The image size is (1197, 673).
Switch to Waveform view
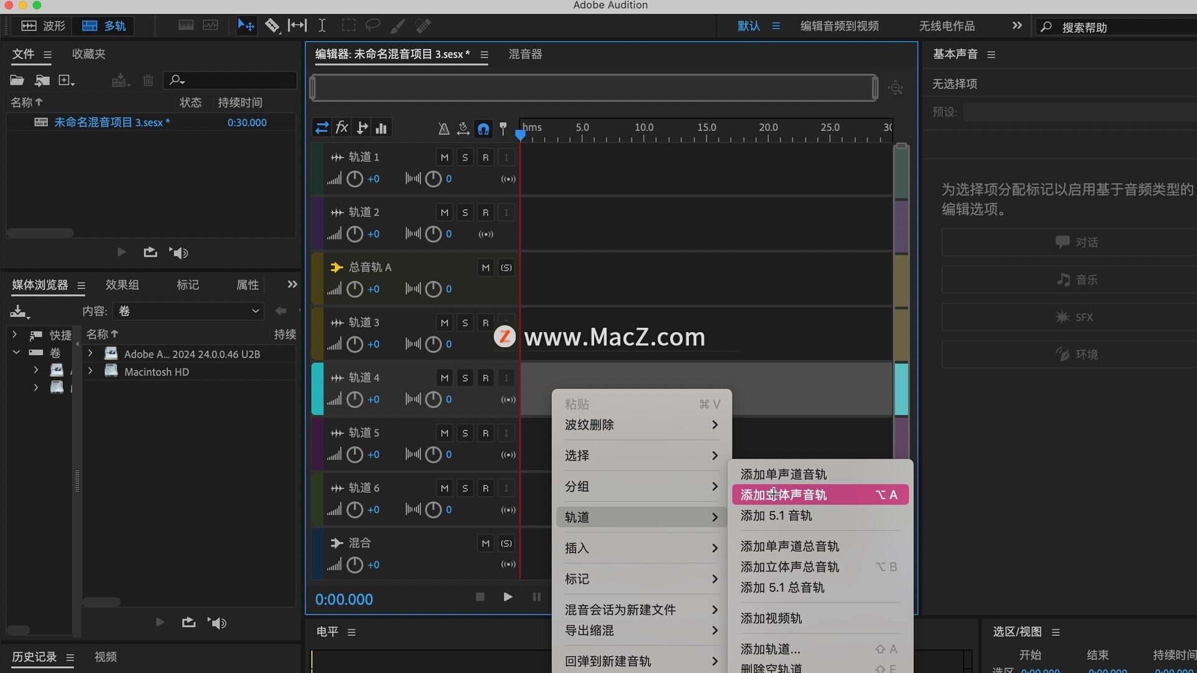coord(43,26)
